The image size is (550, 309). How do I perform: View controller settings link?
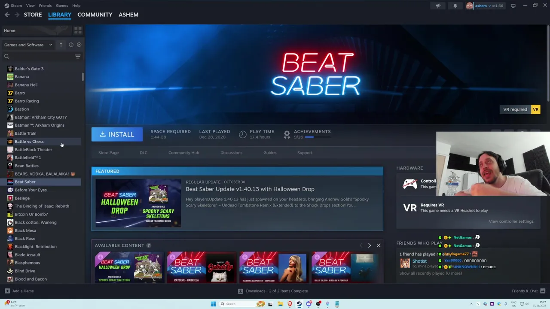(511, 221)
